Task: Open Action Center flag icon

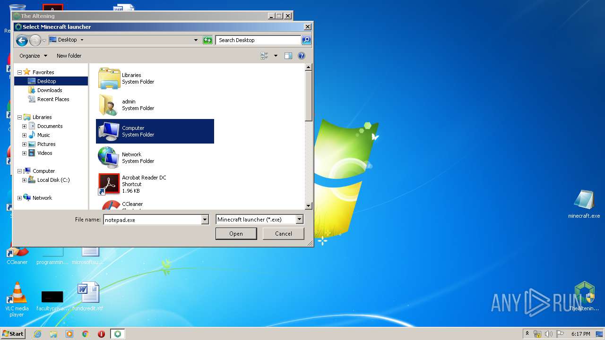Action: 560,334
